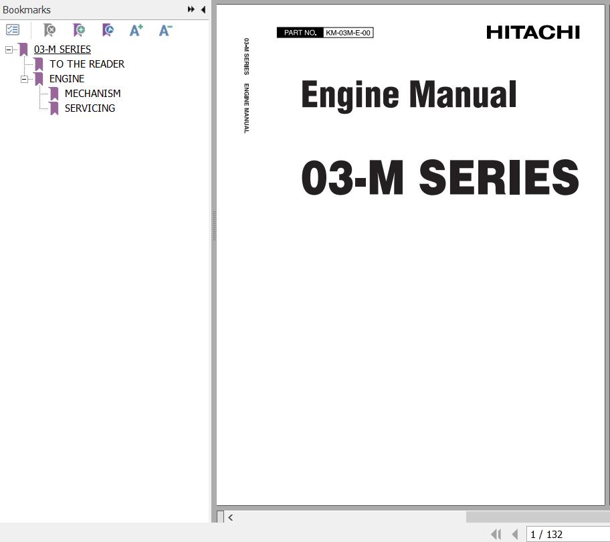
Task: Go to first page button
Action: click(x=496, y=534)
